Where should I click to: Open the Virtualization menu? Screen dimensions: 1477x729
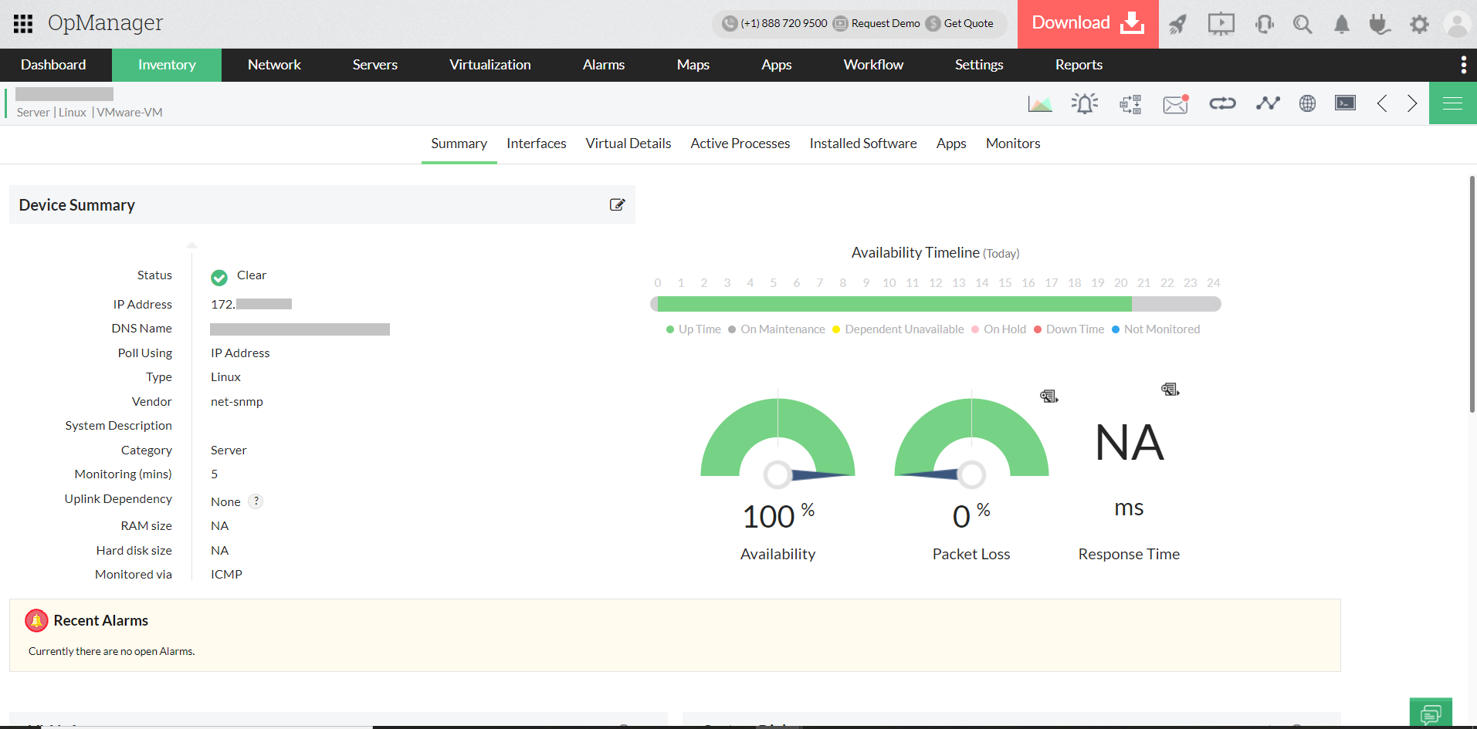490,65
